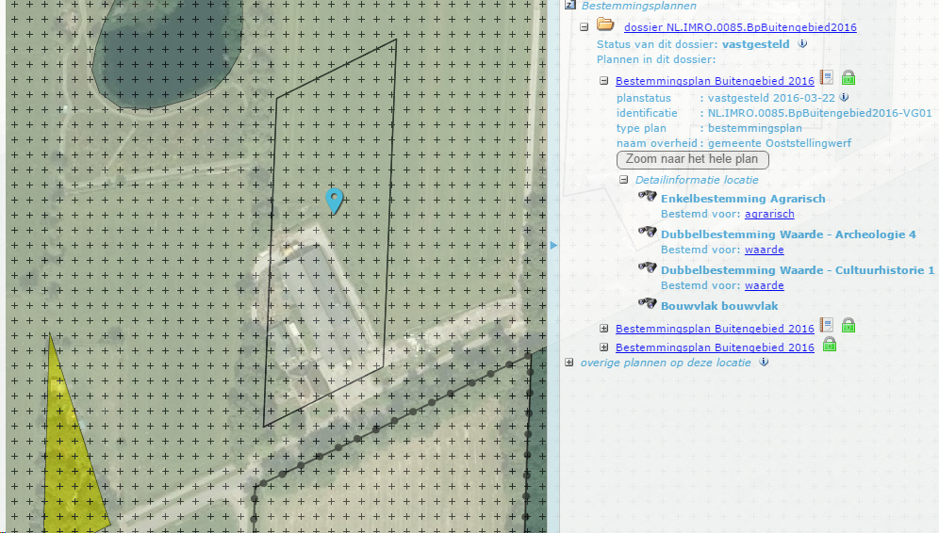
Task: Click overige plannen op deze locatie label
Action: [x=666, y=363]
